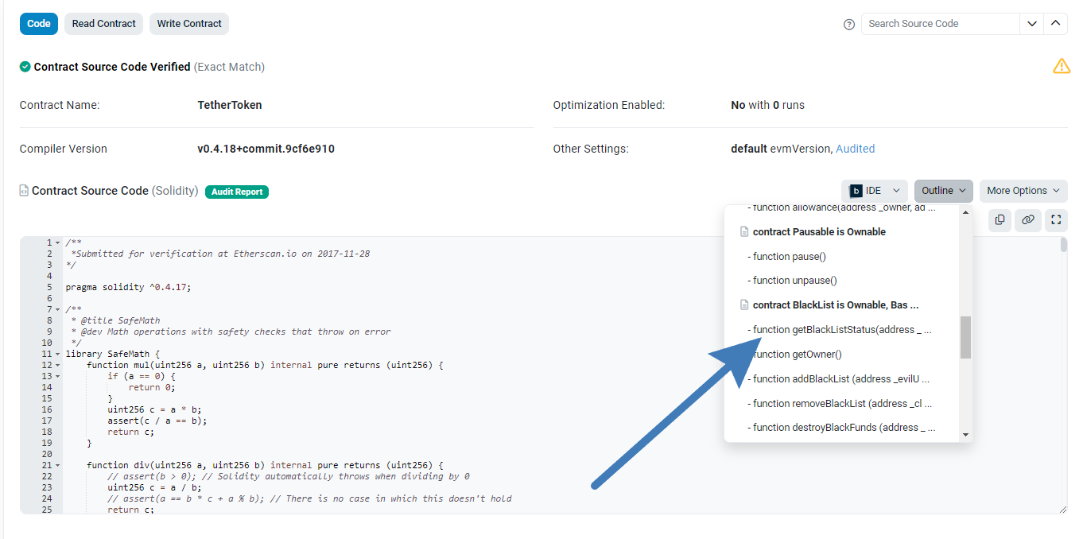
Task: Toggle fullscreen for the code editor
Action: [1056, 219]
